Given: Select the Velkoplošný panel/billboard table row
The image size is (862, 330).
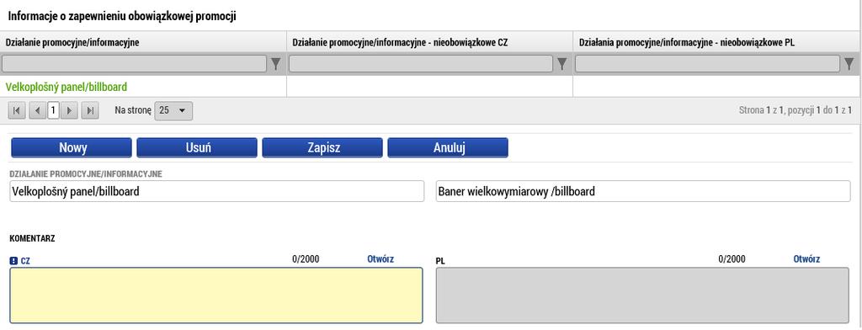Looking at the screenshot, I should coord(431,87).
